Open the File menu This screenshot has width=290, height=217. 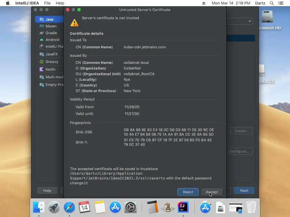(x=47, y=3)
